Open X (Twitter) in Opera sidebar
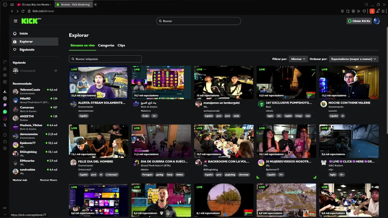 tap(5, 125)
